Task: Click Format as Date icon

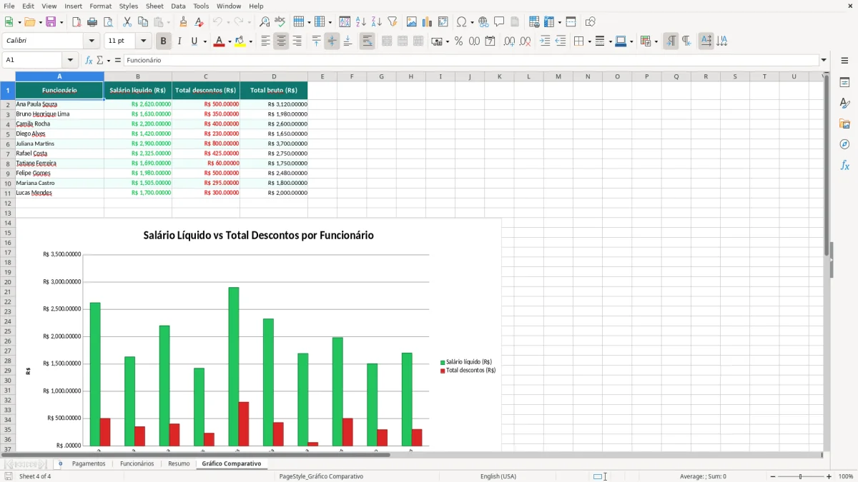Action: [490, 41]
